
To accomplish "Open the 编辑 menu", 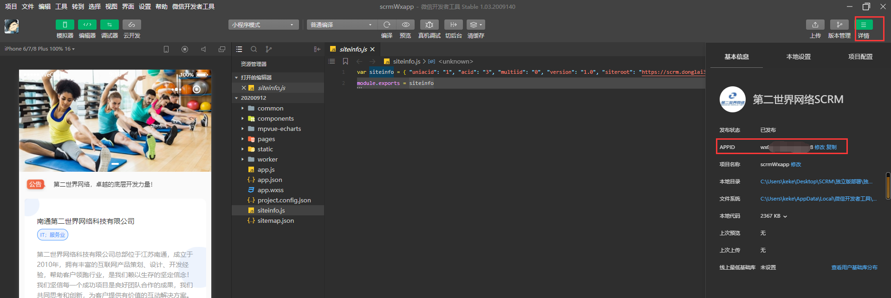I will (x=45, y=6).
